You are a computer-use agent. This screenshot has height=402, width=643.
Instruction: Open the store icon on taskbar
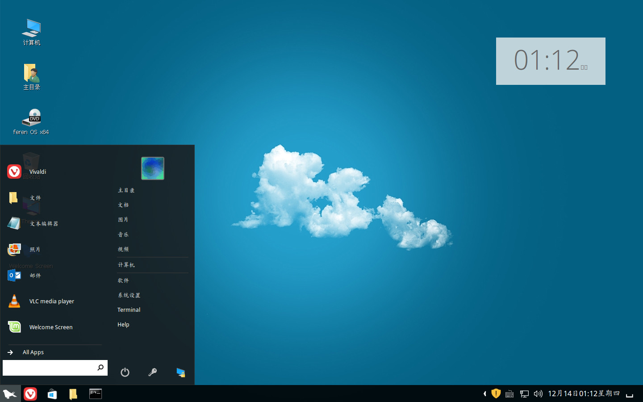click(x=52, y=394)
